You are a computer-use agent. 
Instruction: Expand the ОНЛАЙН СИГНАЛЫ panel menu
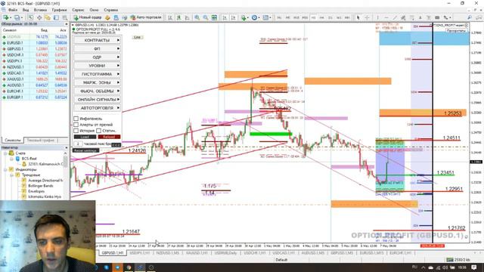pos(97,99)
